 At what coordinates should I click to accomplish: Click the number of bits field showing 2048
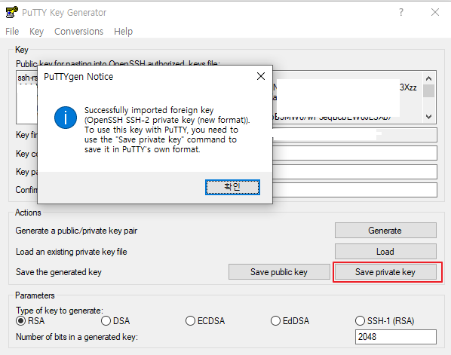click(x=396, y=337)
